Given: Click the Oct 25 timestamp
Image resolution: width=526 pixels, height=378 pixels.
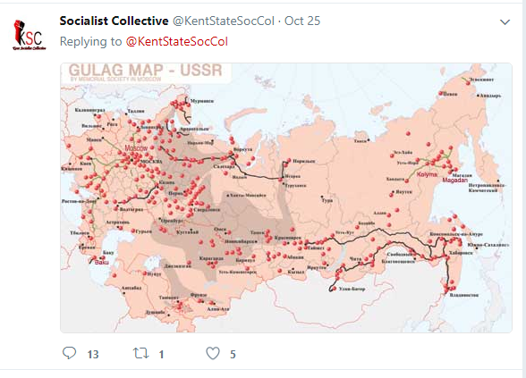Looking at the screenshot, I should (302, 21).
